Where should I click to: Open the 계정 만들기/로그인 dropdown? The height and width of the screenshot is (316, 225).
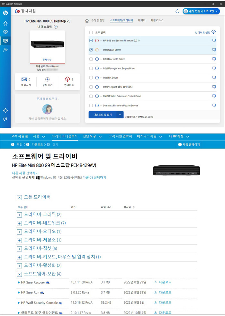[201, 11]
